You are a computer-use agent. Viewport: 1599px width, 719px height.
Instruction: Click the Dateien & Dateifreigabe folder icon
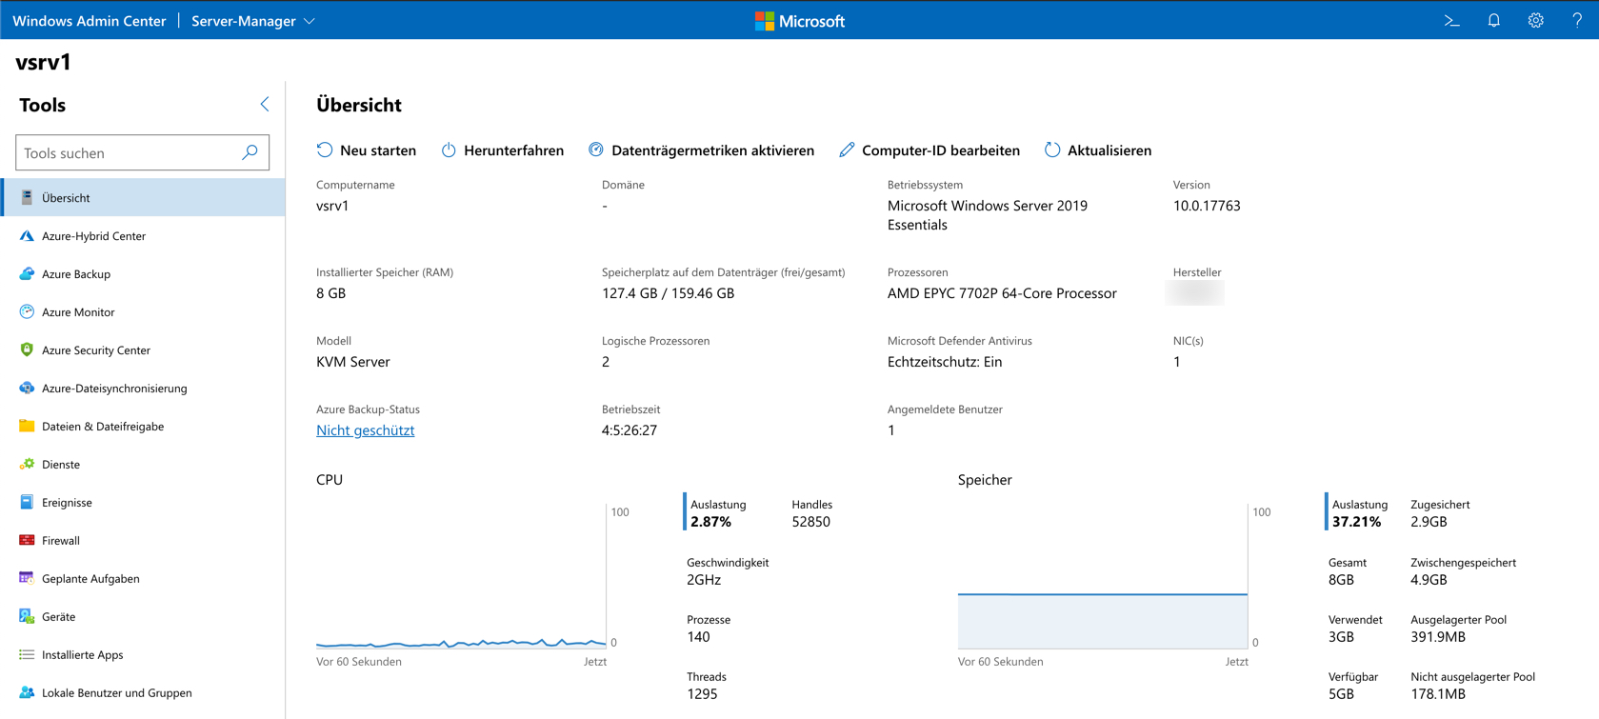27,426
